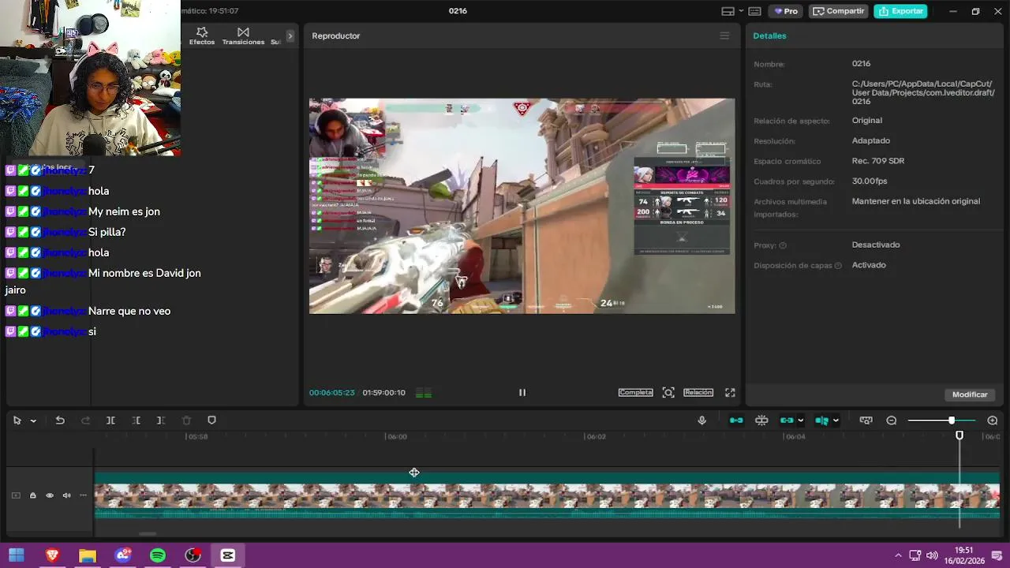Screen dimensions: 1010x568
Task: Mute the video track audio
Action: (66, 495)
